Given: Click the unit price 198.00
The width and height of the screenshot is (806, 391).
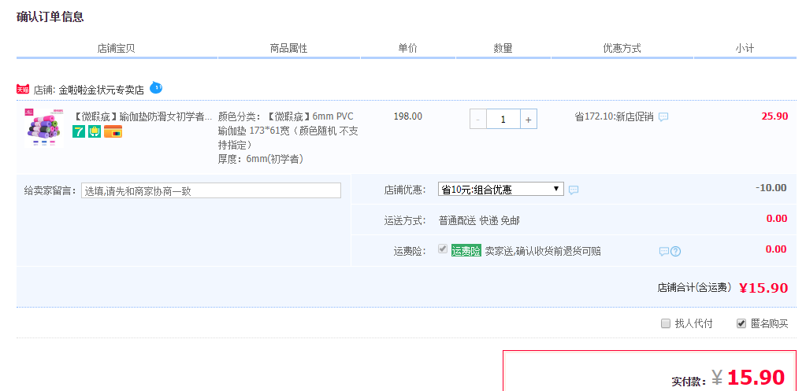Looking at the screenshot, I should pyautogui.click(x=407, y=116).
